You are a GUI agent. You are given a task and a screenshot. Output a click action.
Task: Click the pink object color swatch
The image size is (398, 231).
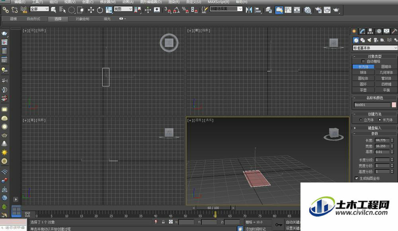(394, 105)
